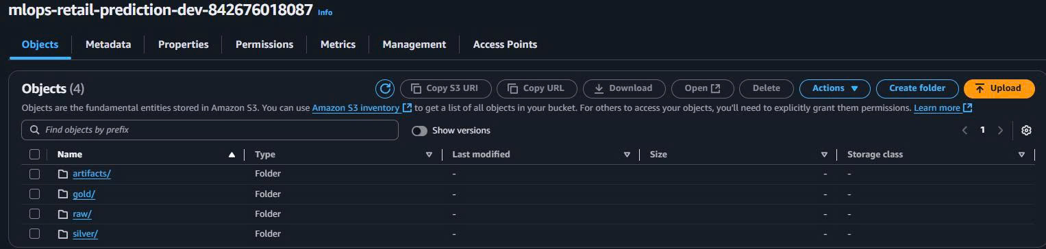Open the raw/ folder link

click(x=82, y=214)
